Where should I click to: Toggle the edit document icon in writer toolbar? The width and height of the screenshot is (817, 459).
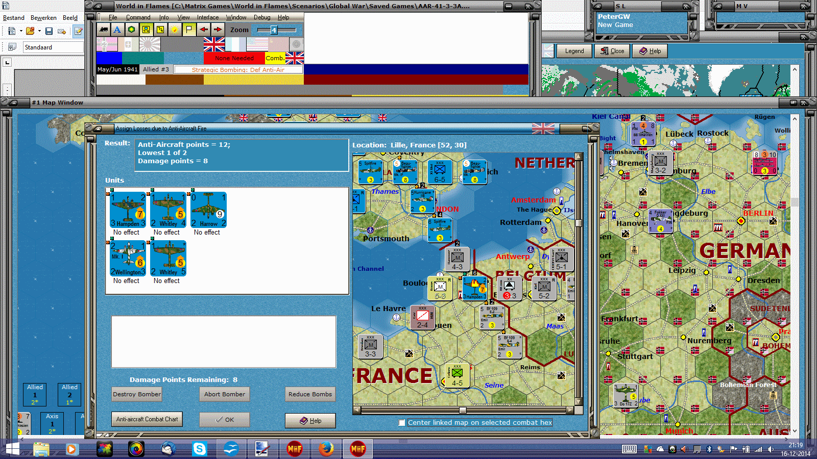(78, 31)
